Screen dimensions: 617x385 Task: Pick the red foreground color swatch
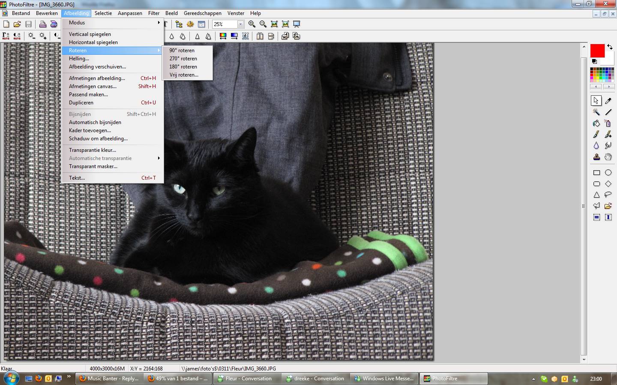(x=597, y=50)
